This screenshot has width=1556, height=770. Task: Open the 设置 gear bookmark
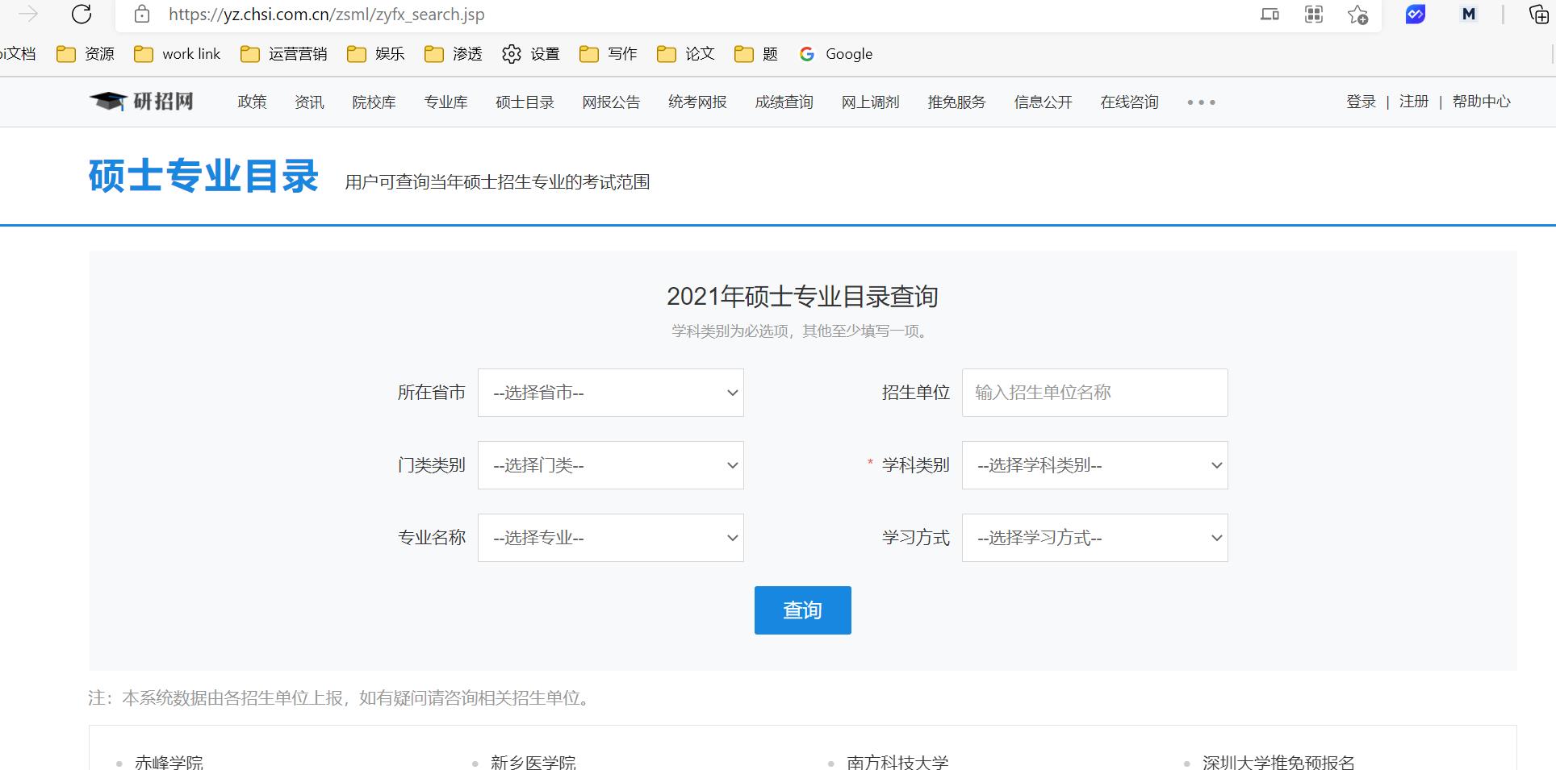pyautogui.click(x=531, y=54)
